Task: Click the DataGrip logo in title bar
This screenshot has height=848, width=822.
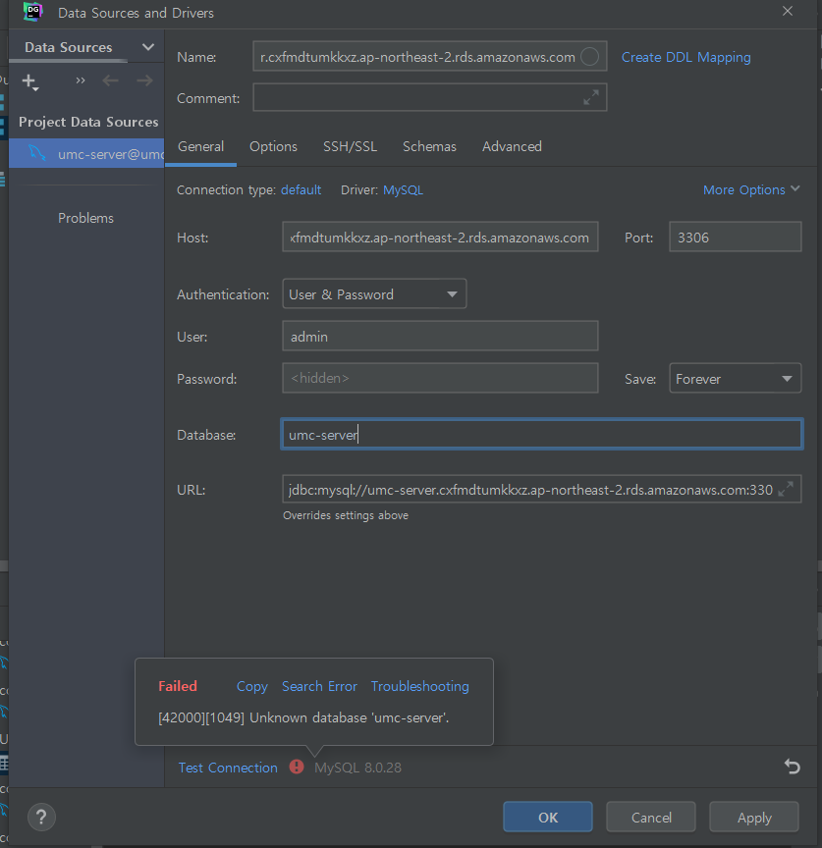Action: point(33,12)
